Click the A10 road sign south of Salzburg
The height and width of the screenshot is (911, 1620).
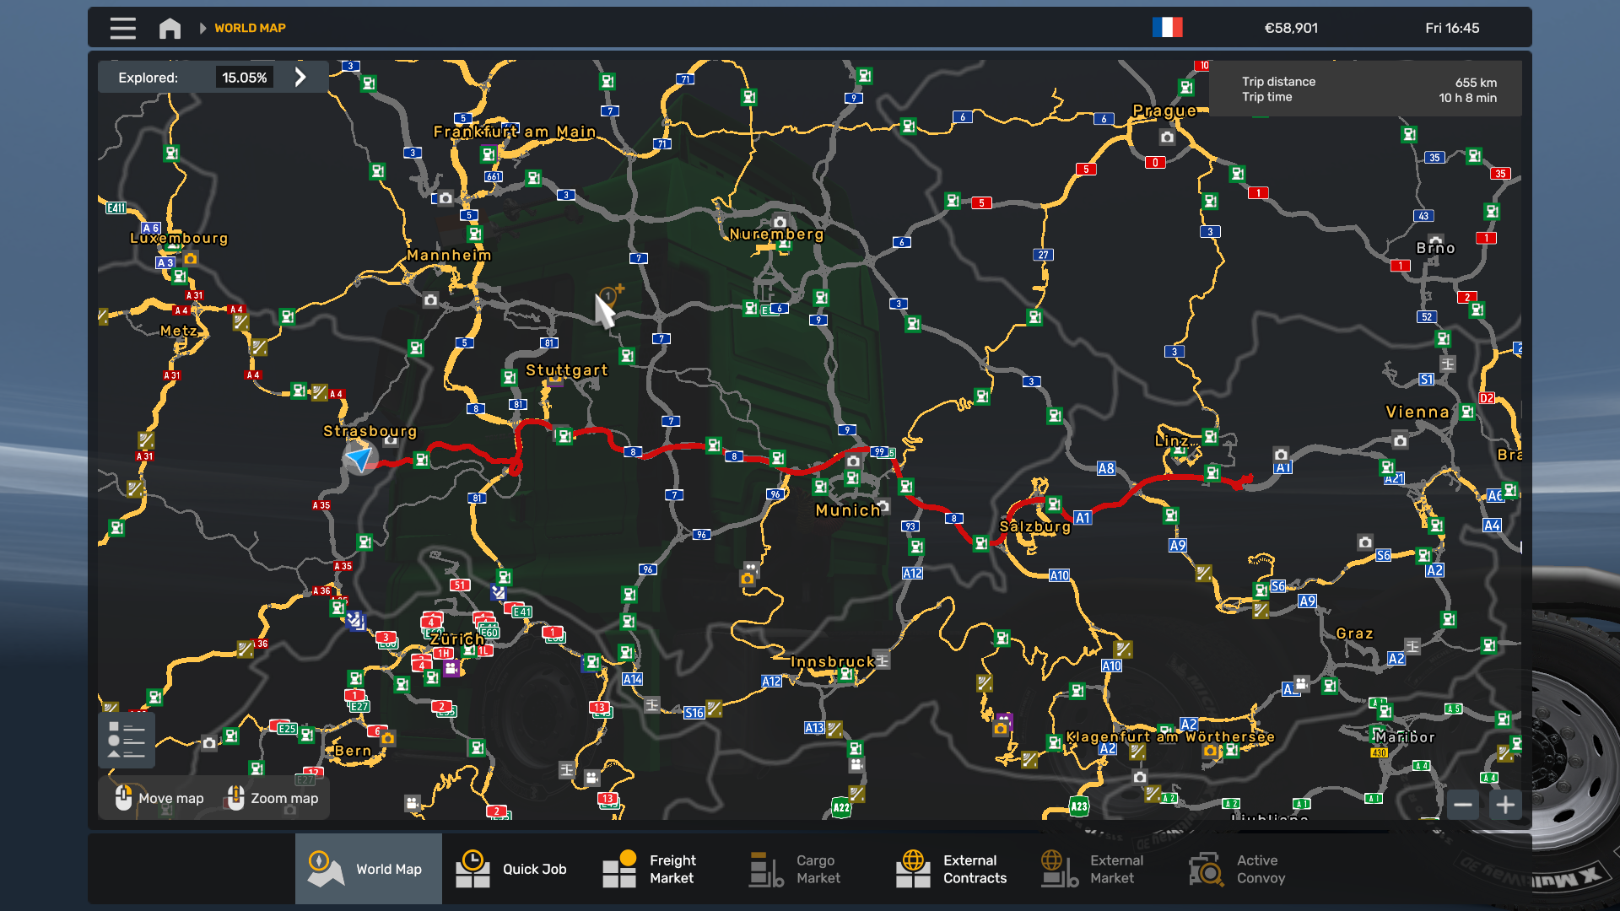point(1059,575)
